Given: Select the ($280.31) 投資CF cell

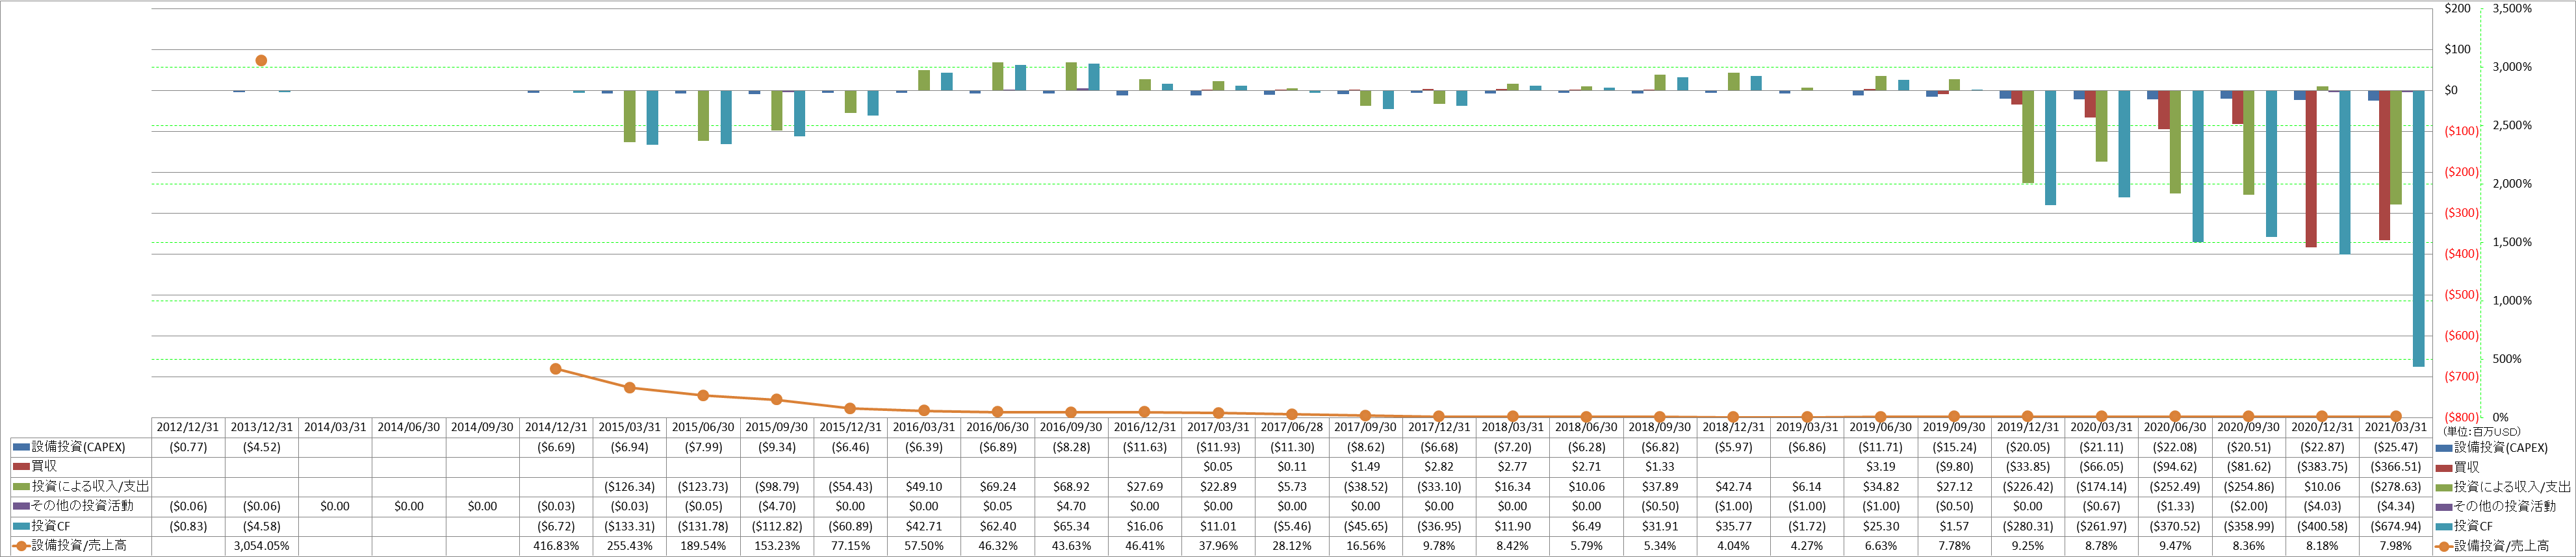Looking at the screenshot, I should [x=2028, y=526].
